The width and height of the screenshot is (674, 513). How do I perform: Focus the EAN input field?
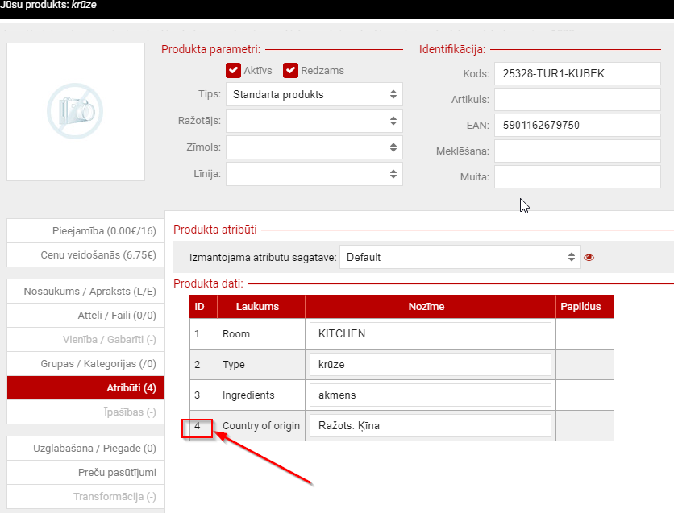coord(577,125)
